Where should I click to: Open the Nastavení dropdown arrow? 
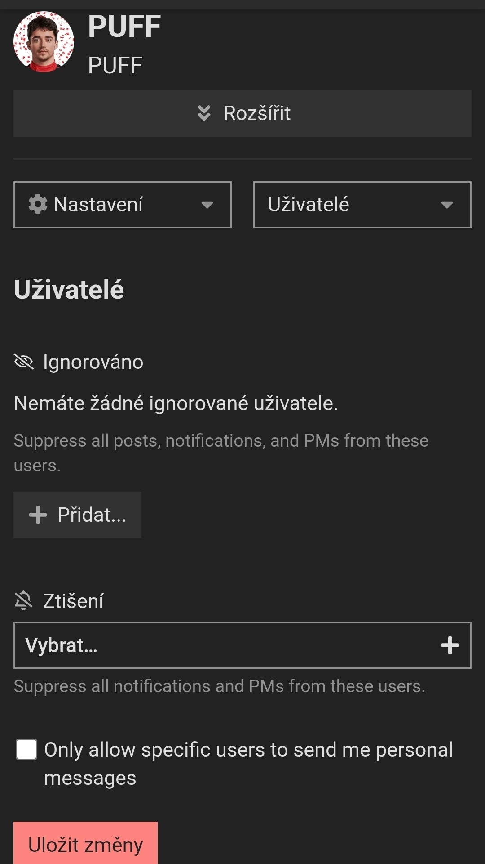[x=207, y=205]
